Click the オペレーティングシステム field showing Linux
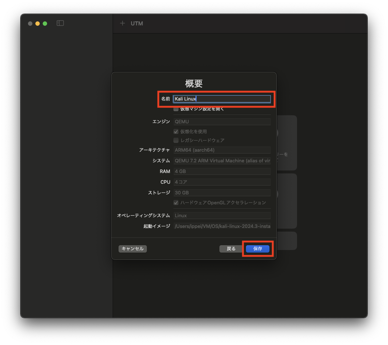 222,215
